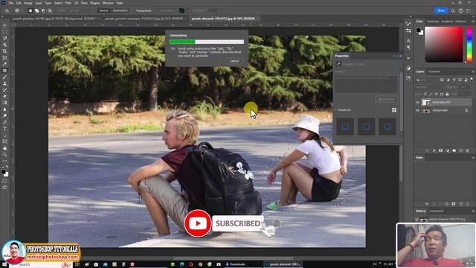This screenshot has width=476, height=268.
Task: Toggle the layer filtering switch
Action: (471, 80)
